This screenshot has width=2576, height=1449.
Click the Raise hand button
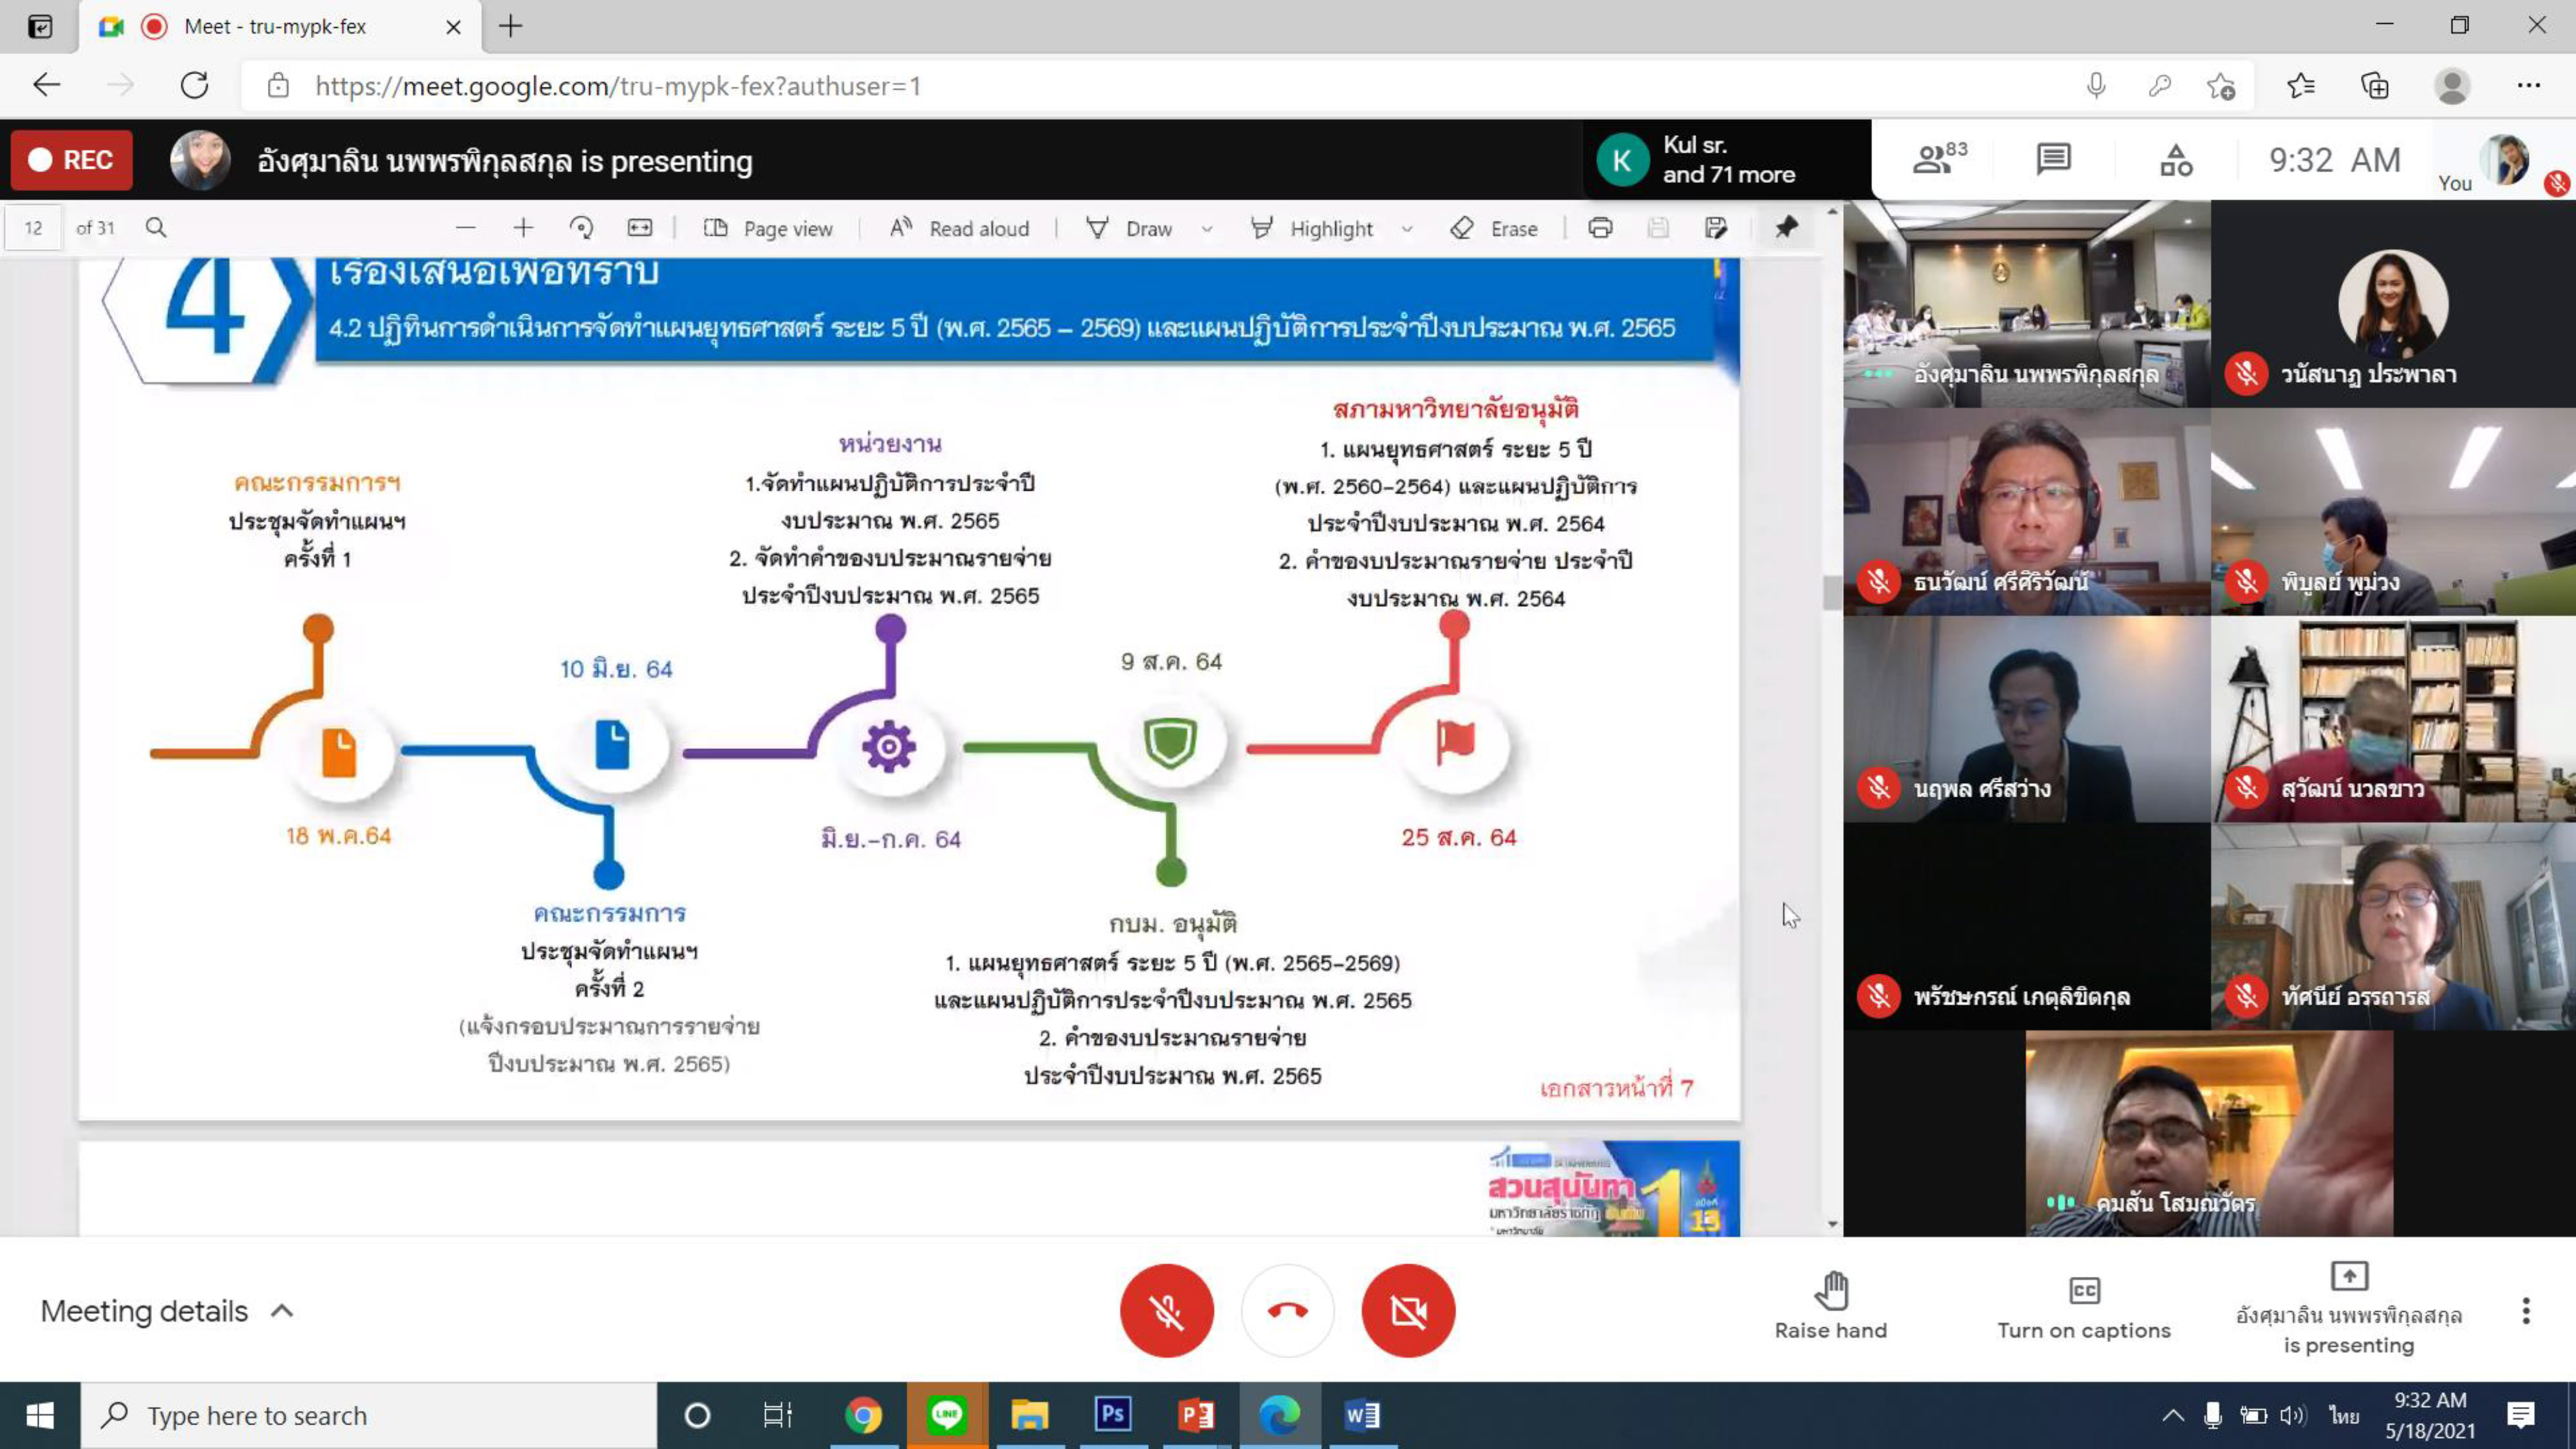(x=1830, y=1306)
